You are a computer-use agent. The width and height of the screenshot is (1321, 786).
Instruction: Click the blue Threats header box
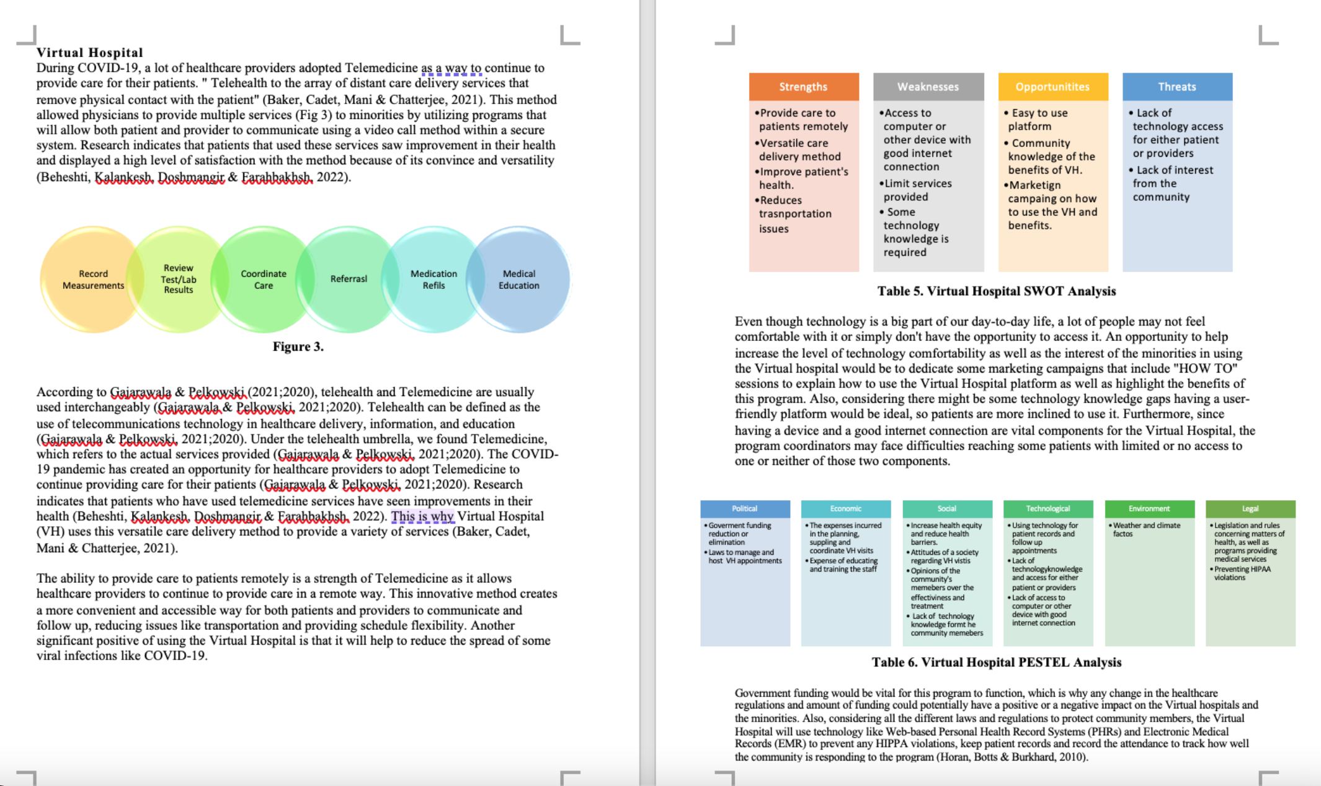tap(1176, 87)
